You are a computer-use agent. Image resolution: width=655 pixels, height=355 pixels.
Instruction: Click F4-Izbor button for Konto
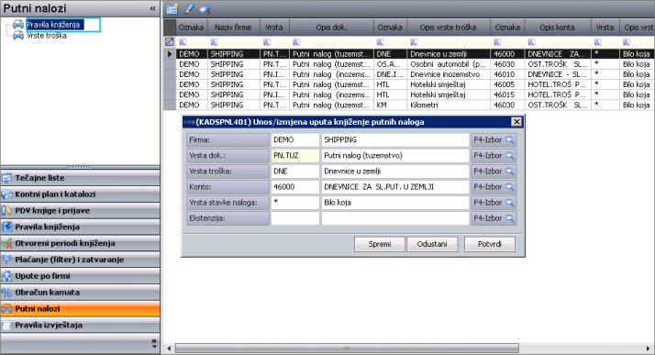pos(494,187)
